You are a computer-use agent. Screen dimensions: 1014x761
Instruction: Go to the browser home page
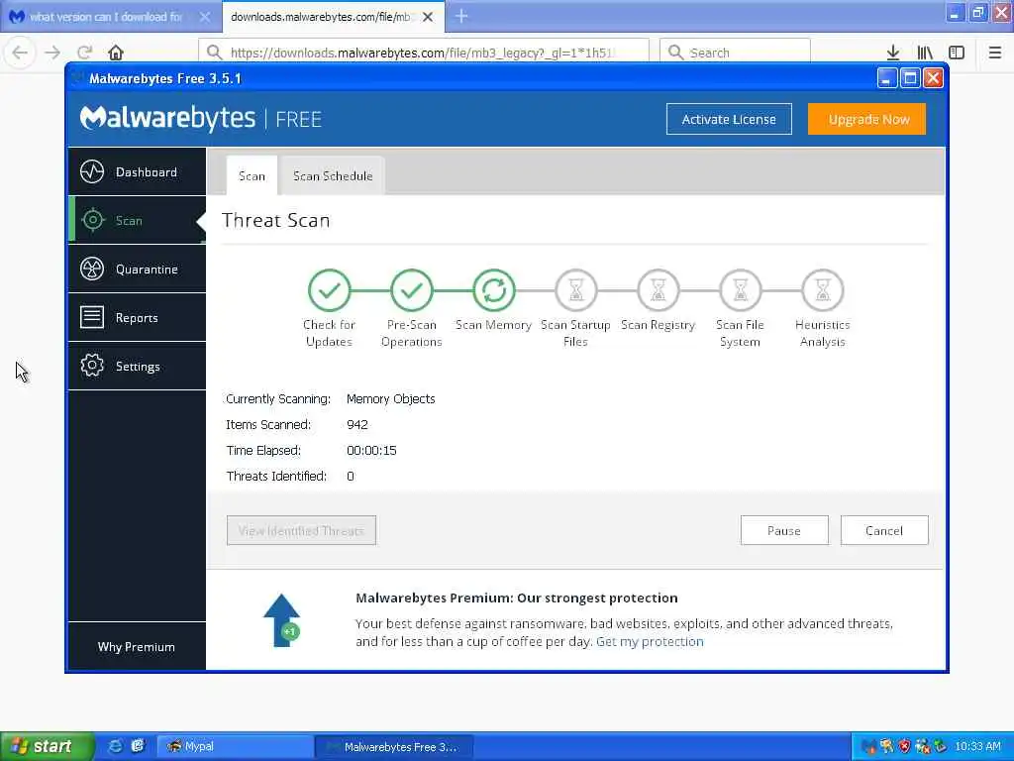[116, 53]
